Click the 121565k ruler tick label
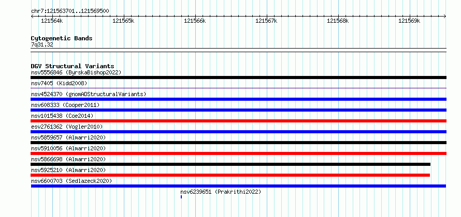The width and height of the screenshot is (461, 217). pyautogui.click(x=123, y=21)
